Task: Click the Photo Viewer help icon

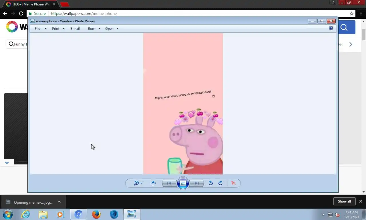Action: [331, 28]
